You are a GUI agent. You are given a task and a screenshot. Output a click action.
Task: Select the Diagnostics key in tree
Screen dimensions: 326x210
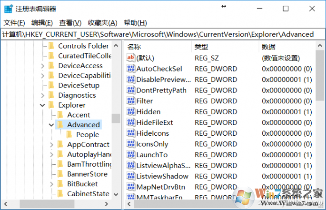click(x=77, y=95)
